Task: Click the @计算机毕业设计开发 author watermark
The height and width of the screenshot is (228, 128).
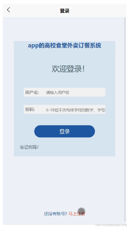Action: [x=114, y=225]
